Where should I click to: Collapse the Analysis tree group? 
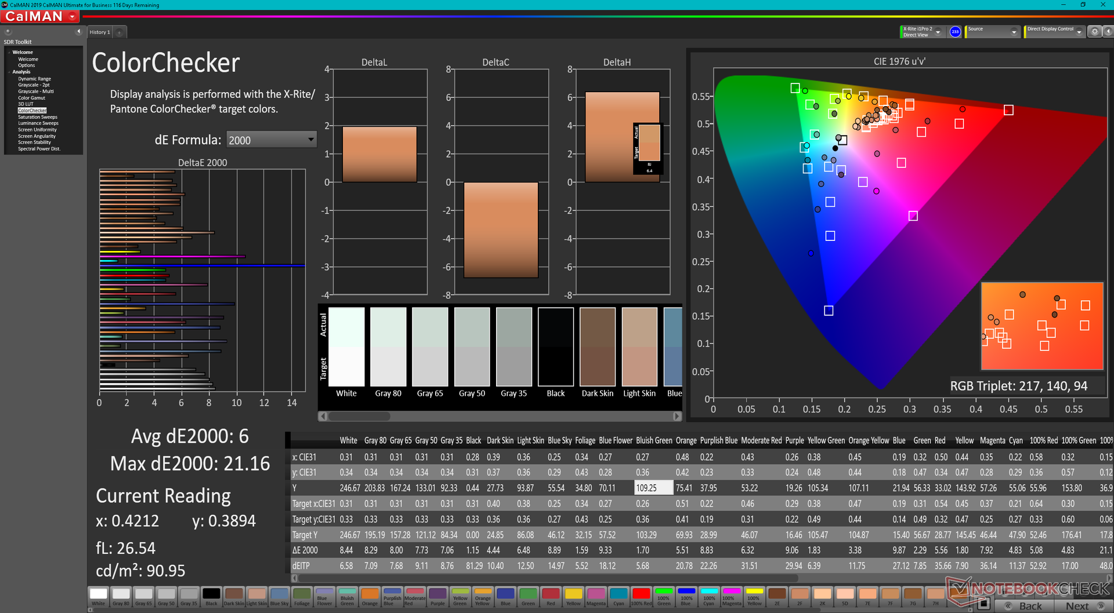coord(9,72)
